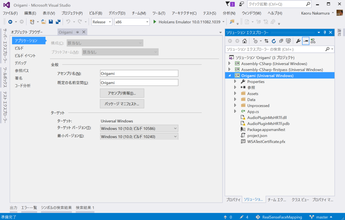Switch to the オブジェクト ブラウザー tab
Image resolution: width=345 pixels, height=220 pixels.
tap(27, 32)
